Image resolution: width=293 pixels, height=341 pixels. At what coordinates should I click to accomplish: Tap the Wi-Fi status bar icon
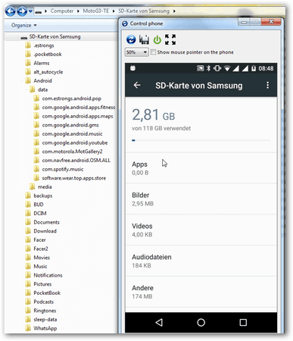(227, 68)
